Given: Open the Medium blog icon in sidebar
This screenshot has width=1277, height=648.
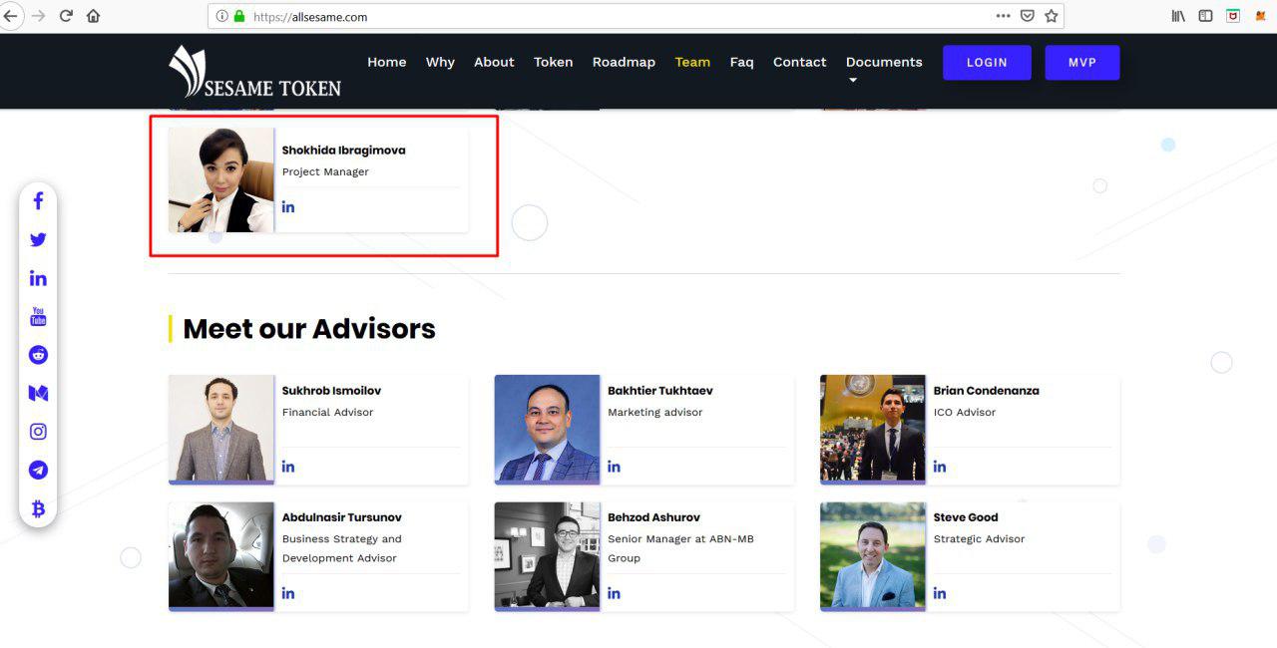Looking at the screenshot, I should point(38,394).
